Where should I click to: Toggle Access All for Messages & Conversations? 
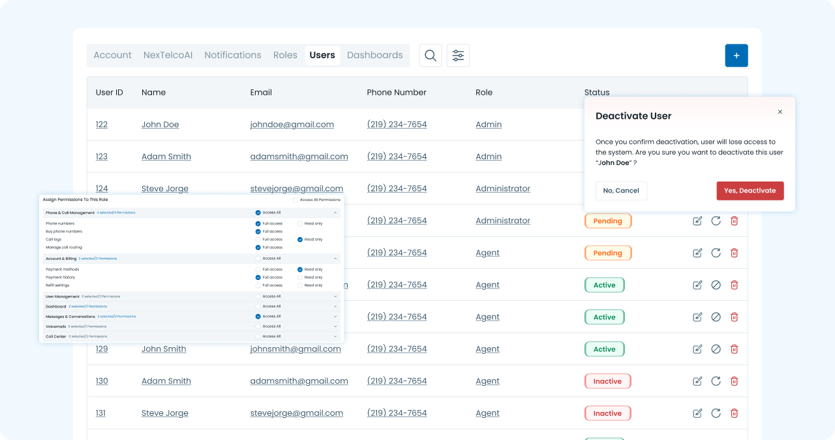(258, 316)
